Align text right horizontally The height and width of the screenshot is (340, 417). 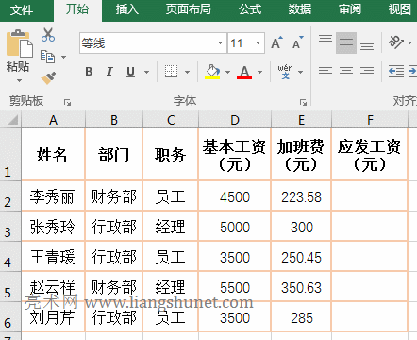(x=367, y=72)
